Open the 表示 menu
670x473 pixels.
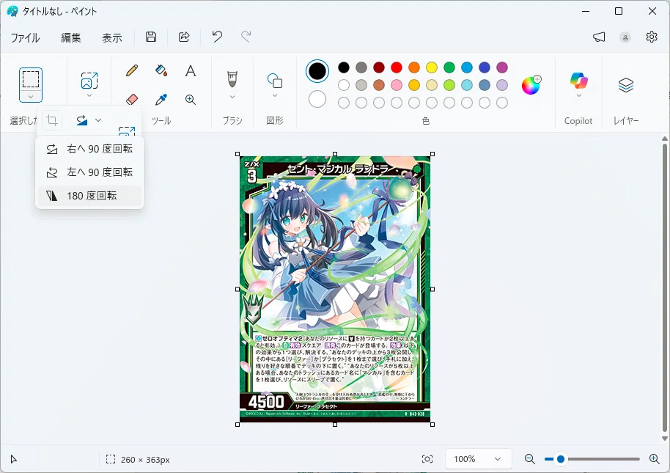coord(112,37)
